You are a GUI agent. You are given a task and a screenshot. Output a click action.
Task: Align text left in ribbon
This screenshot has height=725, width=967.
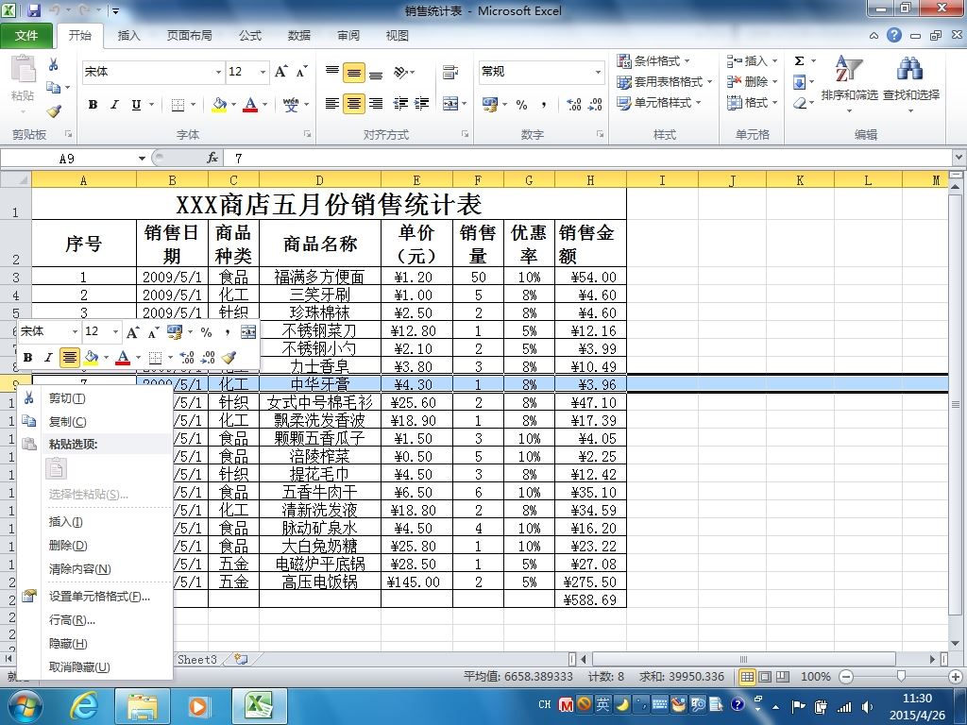click(x=332, y=104)
